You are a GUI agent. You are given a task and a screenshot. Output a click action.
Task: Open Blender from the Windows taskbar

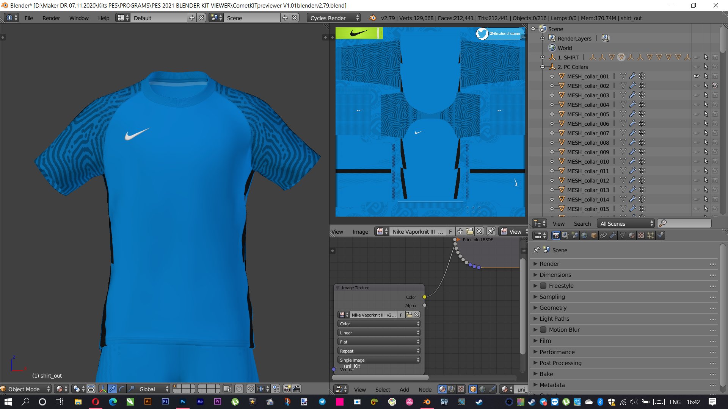(x=427, y=402)
